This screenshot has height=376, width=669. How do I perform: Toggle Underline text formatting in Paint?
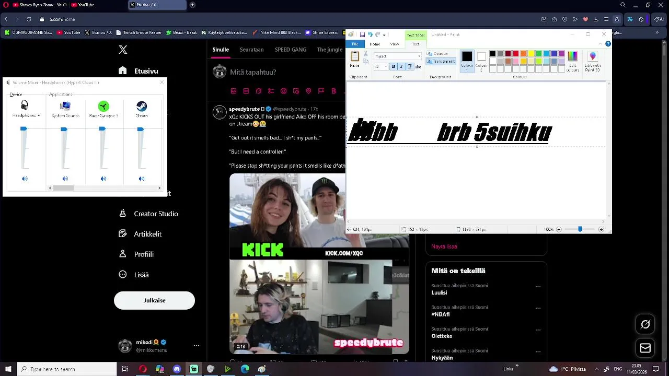coord(410,66)
